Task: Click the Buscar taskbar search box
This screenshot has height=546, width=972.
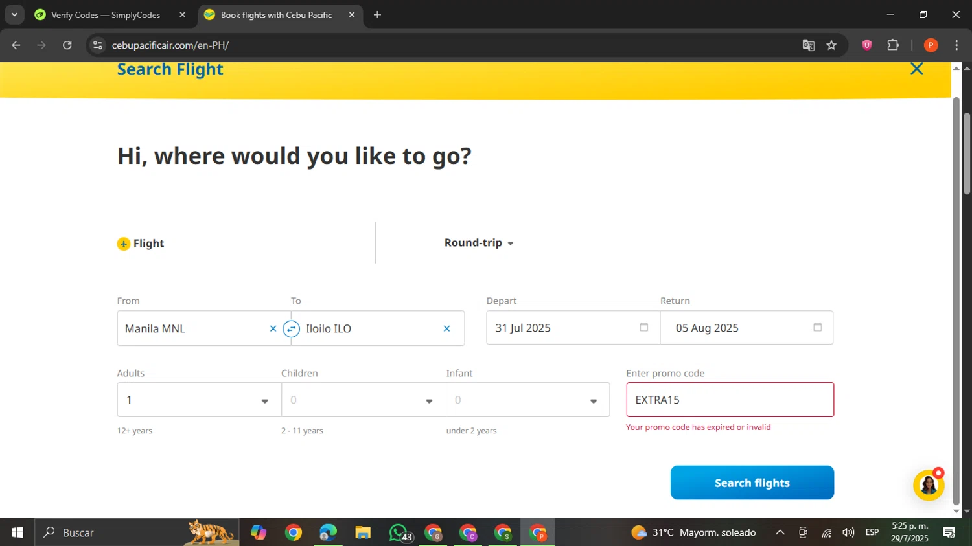Action: 137,532
